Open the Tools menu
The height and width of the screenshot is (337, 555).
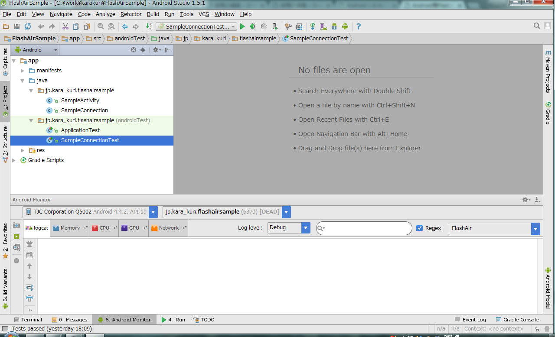(186, 14)
